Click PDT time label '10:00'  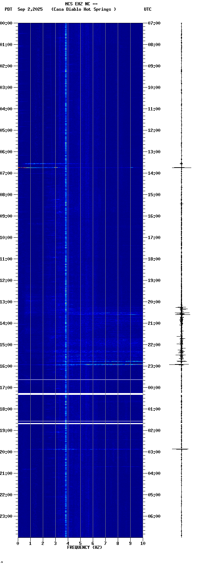click(x=6, y=238)
